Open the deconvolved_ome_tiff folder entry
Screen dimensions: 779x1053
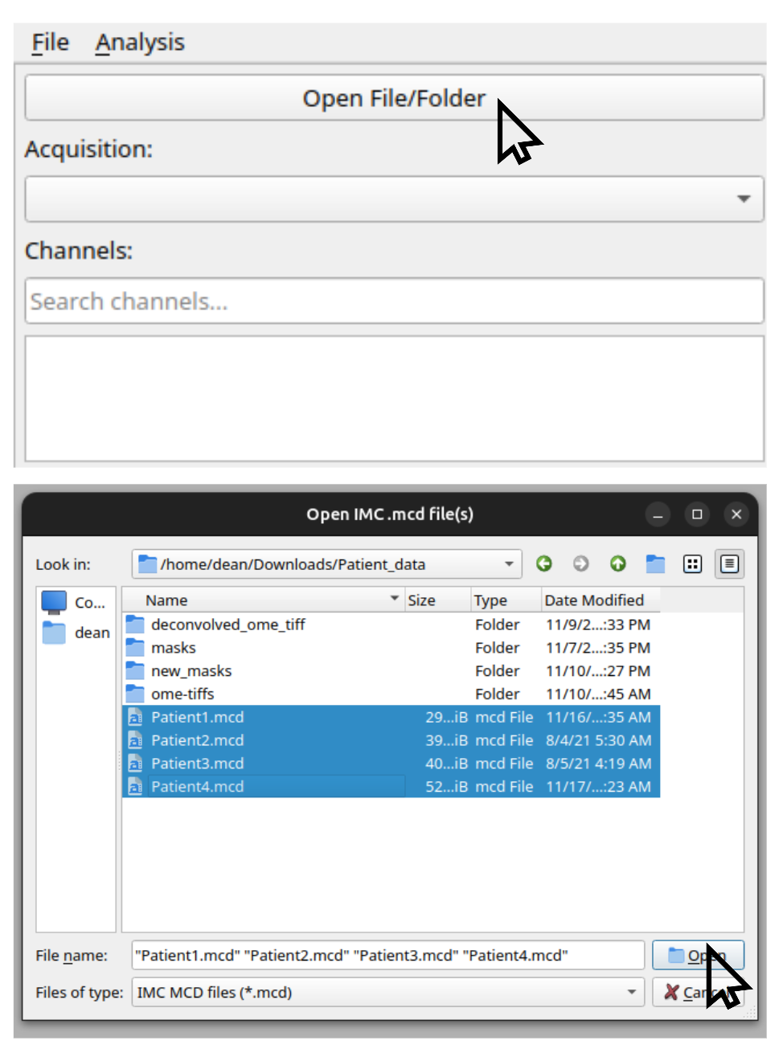click(228, 625)
